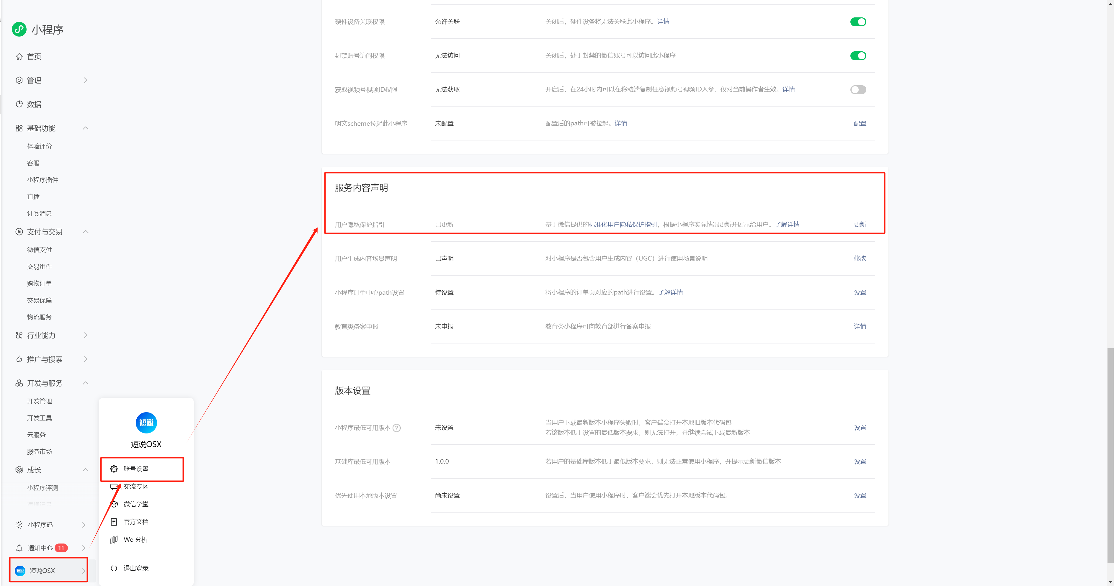
Task: Click 详情 for 教育类备案申报
Action: 860,326
